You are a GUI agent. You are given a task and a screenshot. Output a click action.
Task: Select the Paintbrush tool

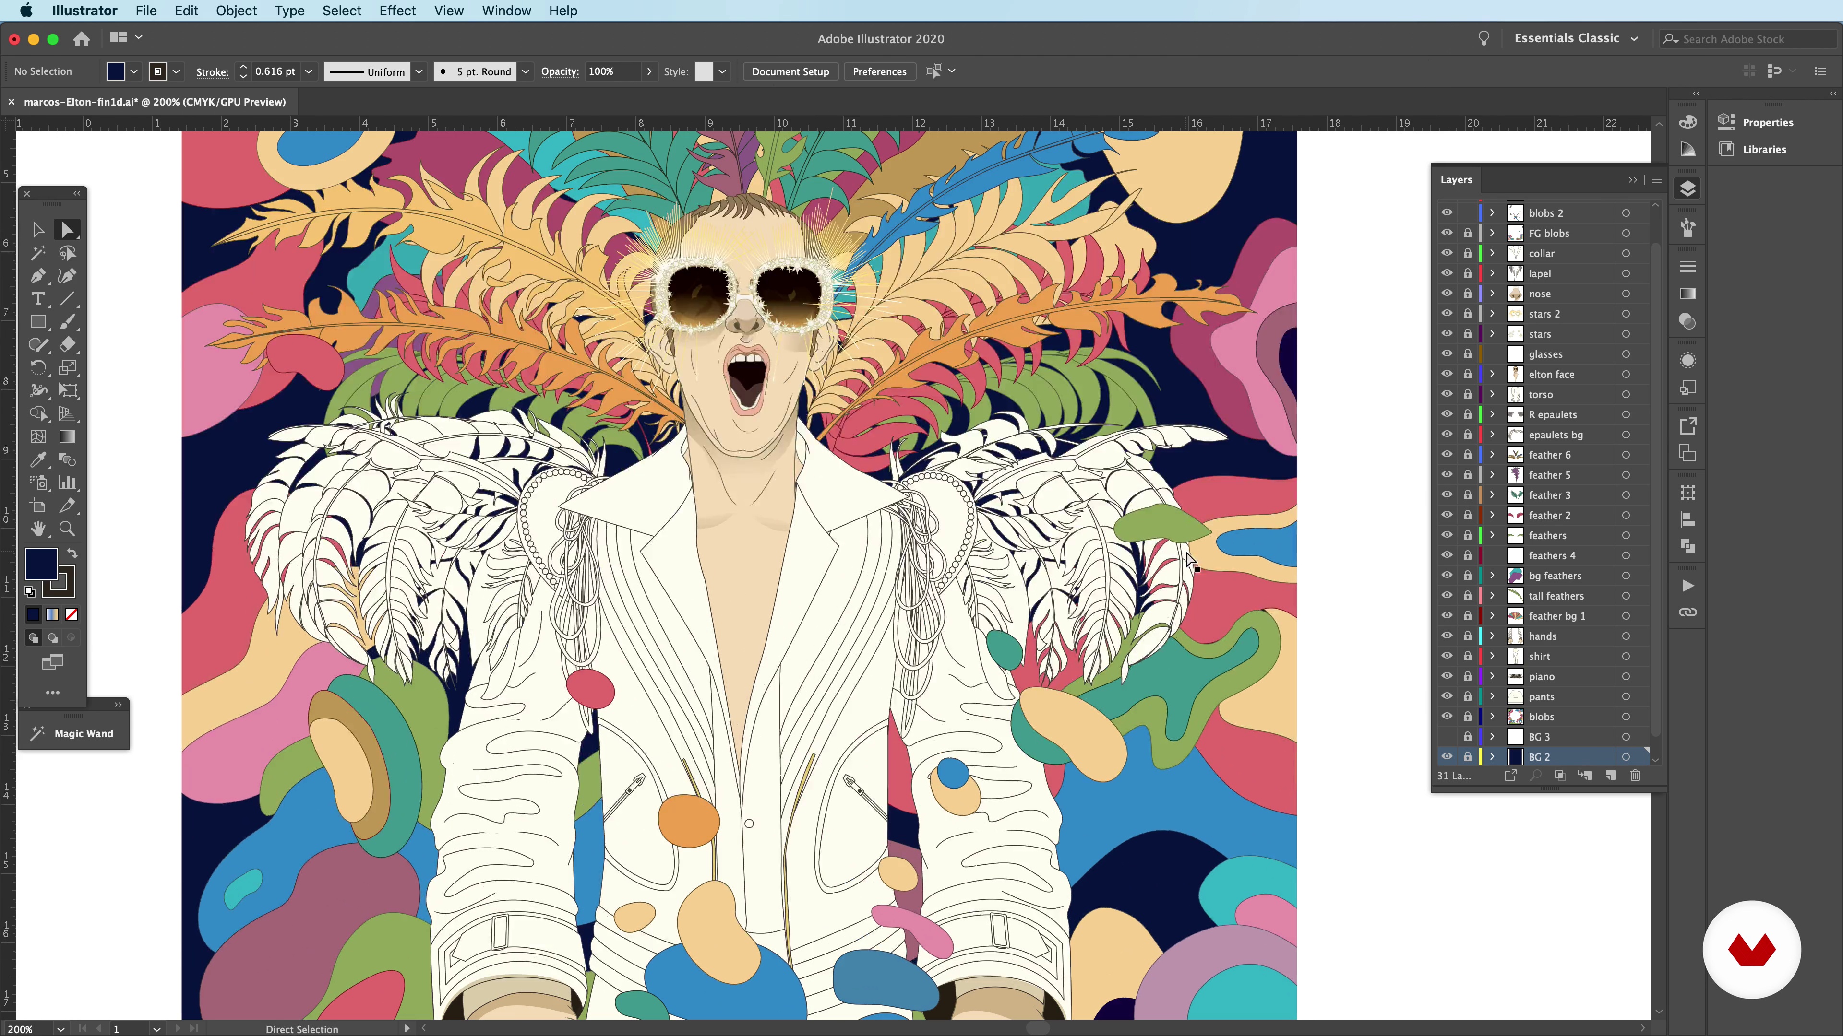pos(67,322)
